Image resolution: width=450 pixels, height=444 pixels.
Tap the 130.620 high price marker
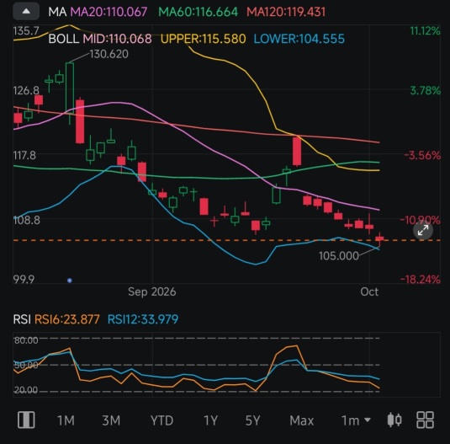click(109, 54)
